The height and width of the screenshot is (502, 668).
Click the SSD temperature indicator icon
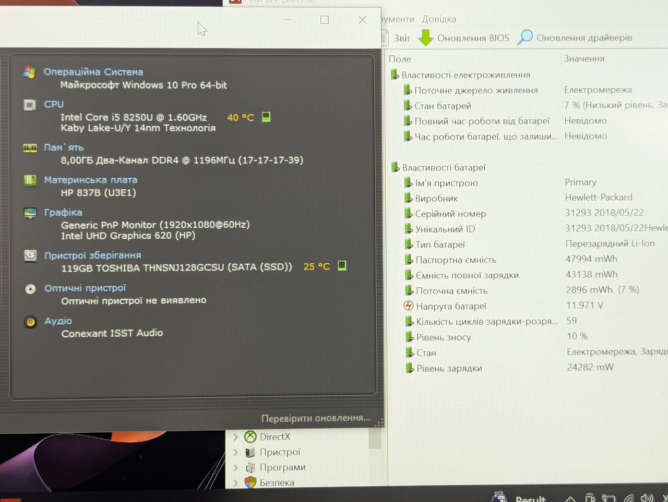342,265
